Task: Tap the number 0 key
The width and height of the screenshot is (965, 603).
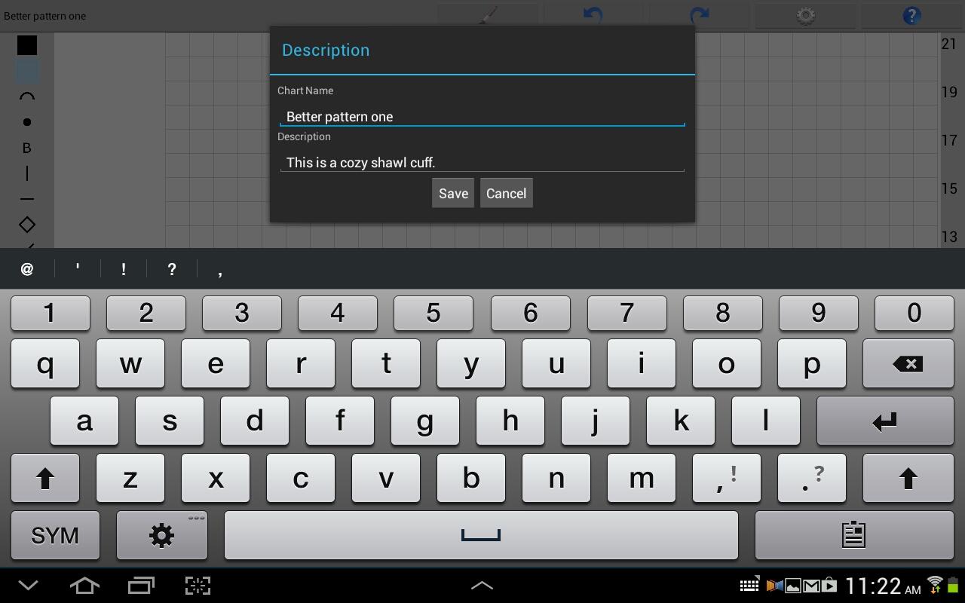Action: pyautogui.click(x=914, y=312)
